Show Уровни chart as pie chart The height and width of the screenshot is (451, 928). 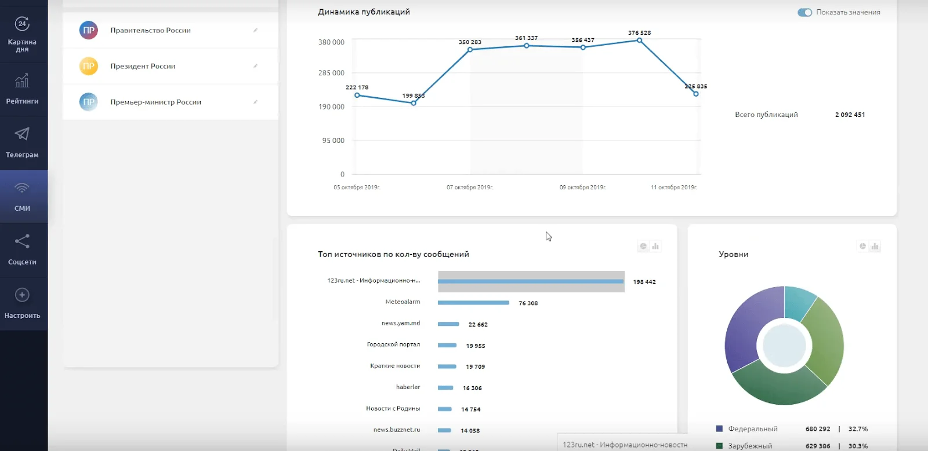(x=863, y=247)
